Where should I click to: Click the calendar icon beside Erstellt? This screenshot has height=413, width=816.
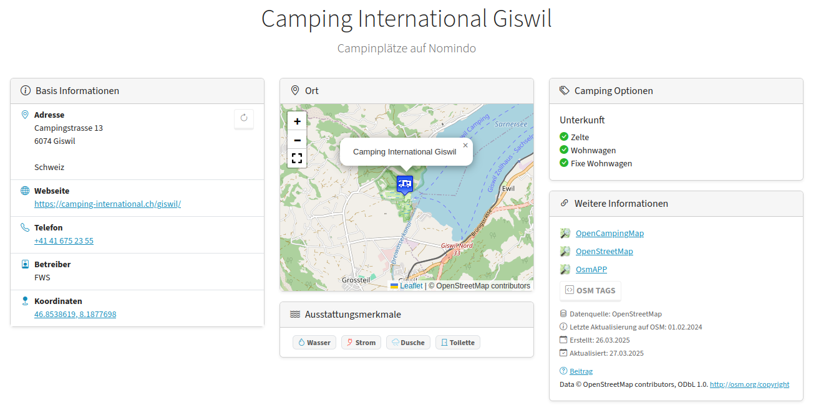563,339
